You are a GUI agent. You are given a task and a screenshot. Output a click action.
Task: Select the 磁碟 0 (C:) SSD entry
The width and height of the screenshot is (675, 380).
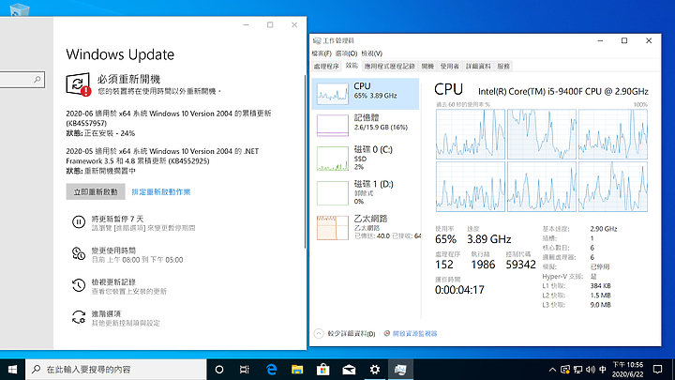365,159
